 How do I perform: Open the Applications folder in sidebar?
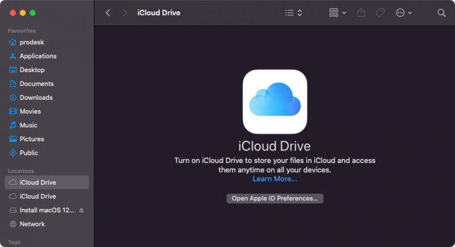click(38, 56)
